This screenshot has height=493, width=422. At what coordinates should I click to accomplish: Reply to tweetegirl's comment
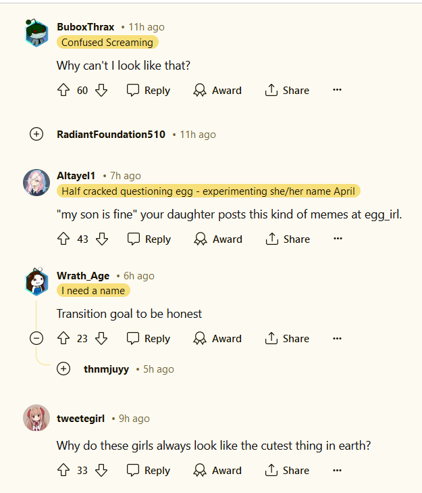coord(149,471)
